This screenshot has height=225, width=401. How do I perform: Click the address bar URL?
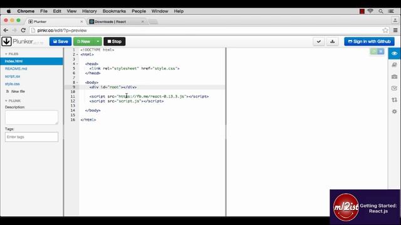point(62,31)
